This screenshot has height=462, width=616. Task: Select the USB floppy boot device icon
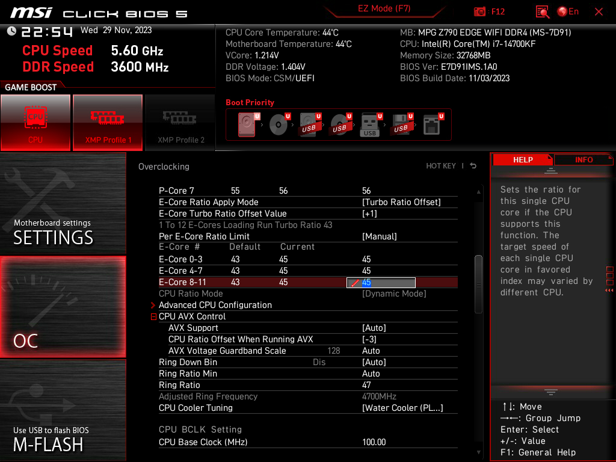401,125
